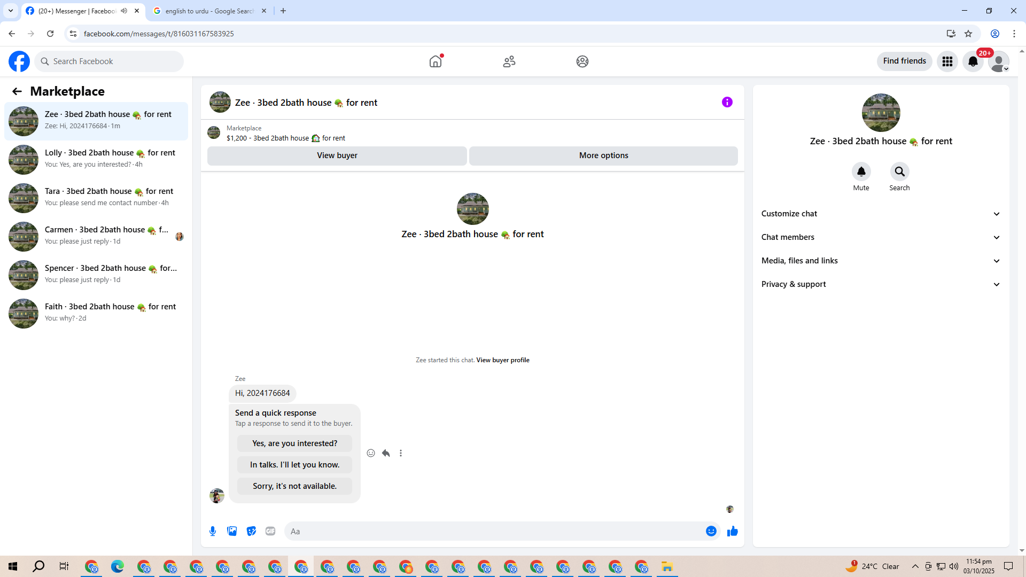Open the Faith conversation
Viewport: 1026px width, 577px height.
point(96,314)
